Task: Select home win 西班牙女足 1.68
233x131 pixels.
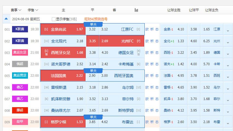Action: 63,53
